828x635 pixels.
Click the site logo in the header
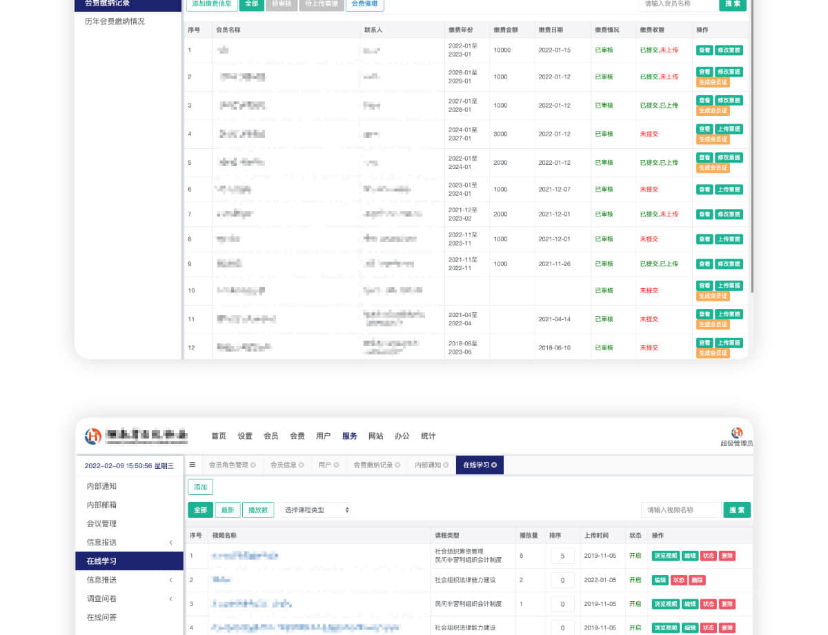(93, 436)
